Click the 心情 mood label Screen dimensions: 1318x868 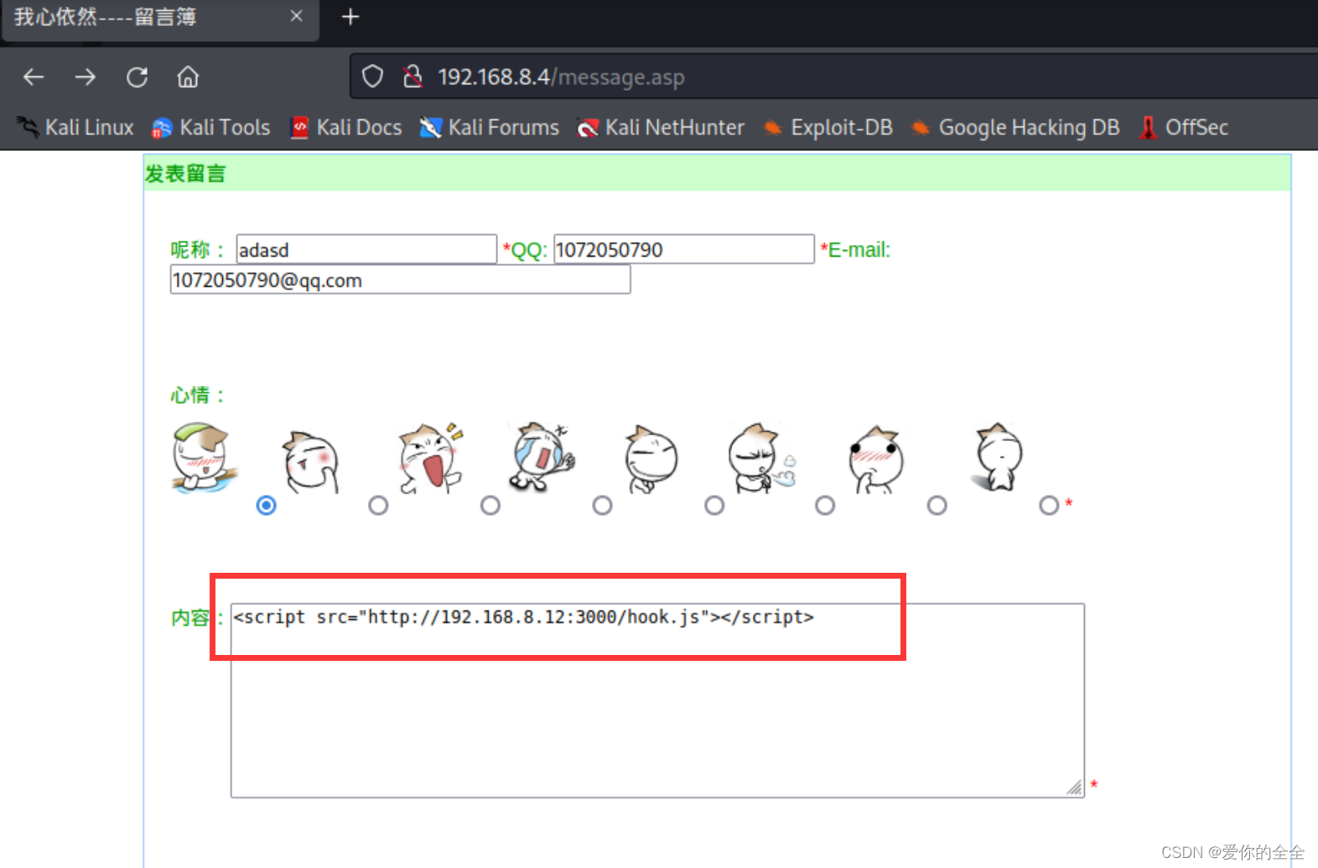coord(198,395)
